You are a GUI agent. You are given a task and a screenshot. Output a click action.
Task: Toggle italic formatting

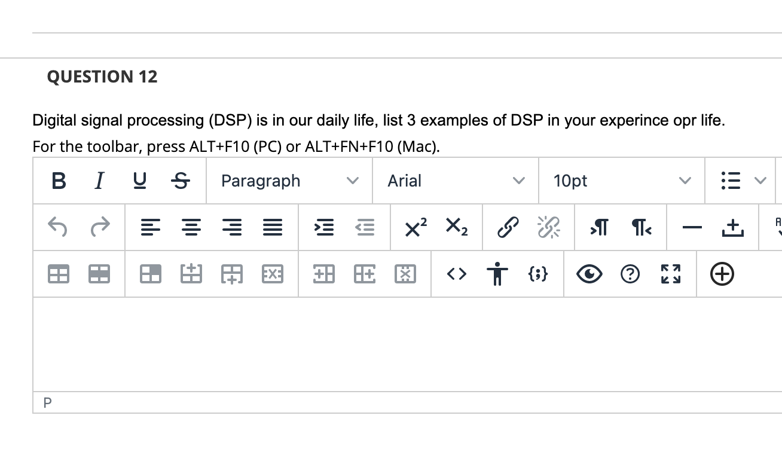[x=98, y=181]
